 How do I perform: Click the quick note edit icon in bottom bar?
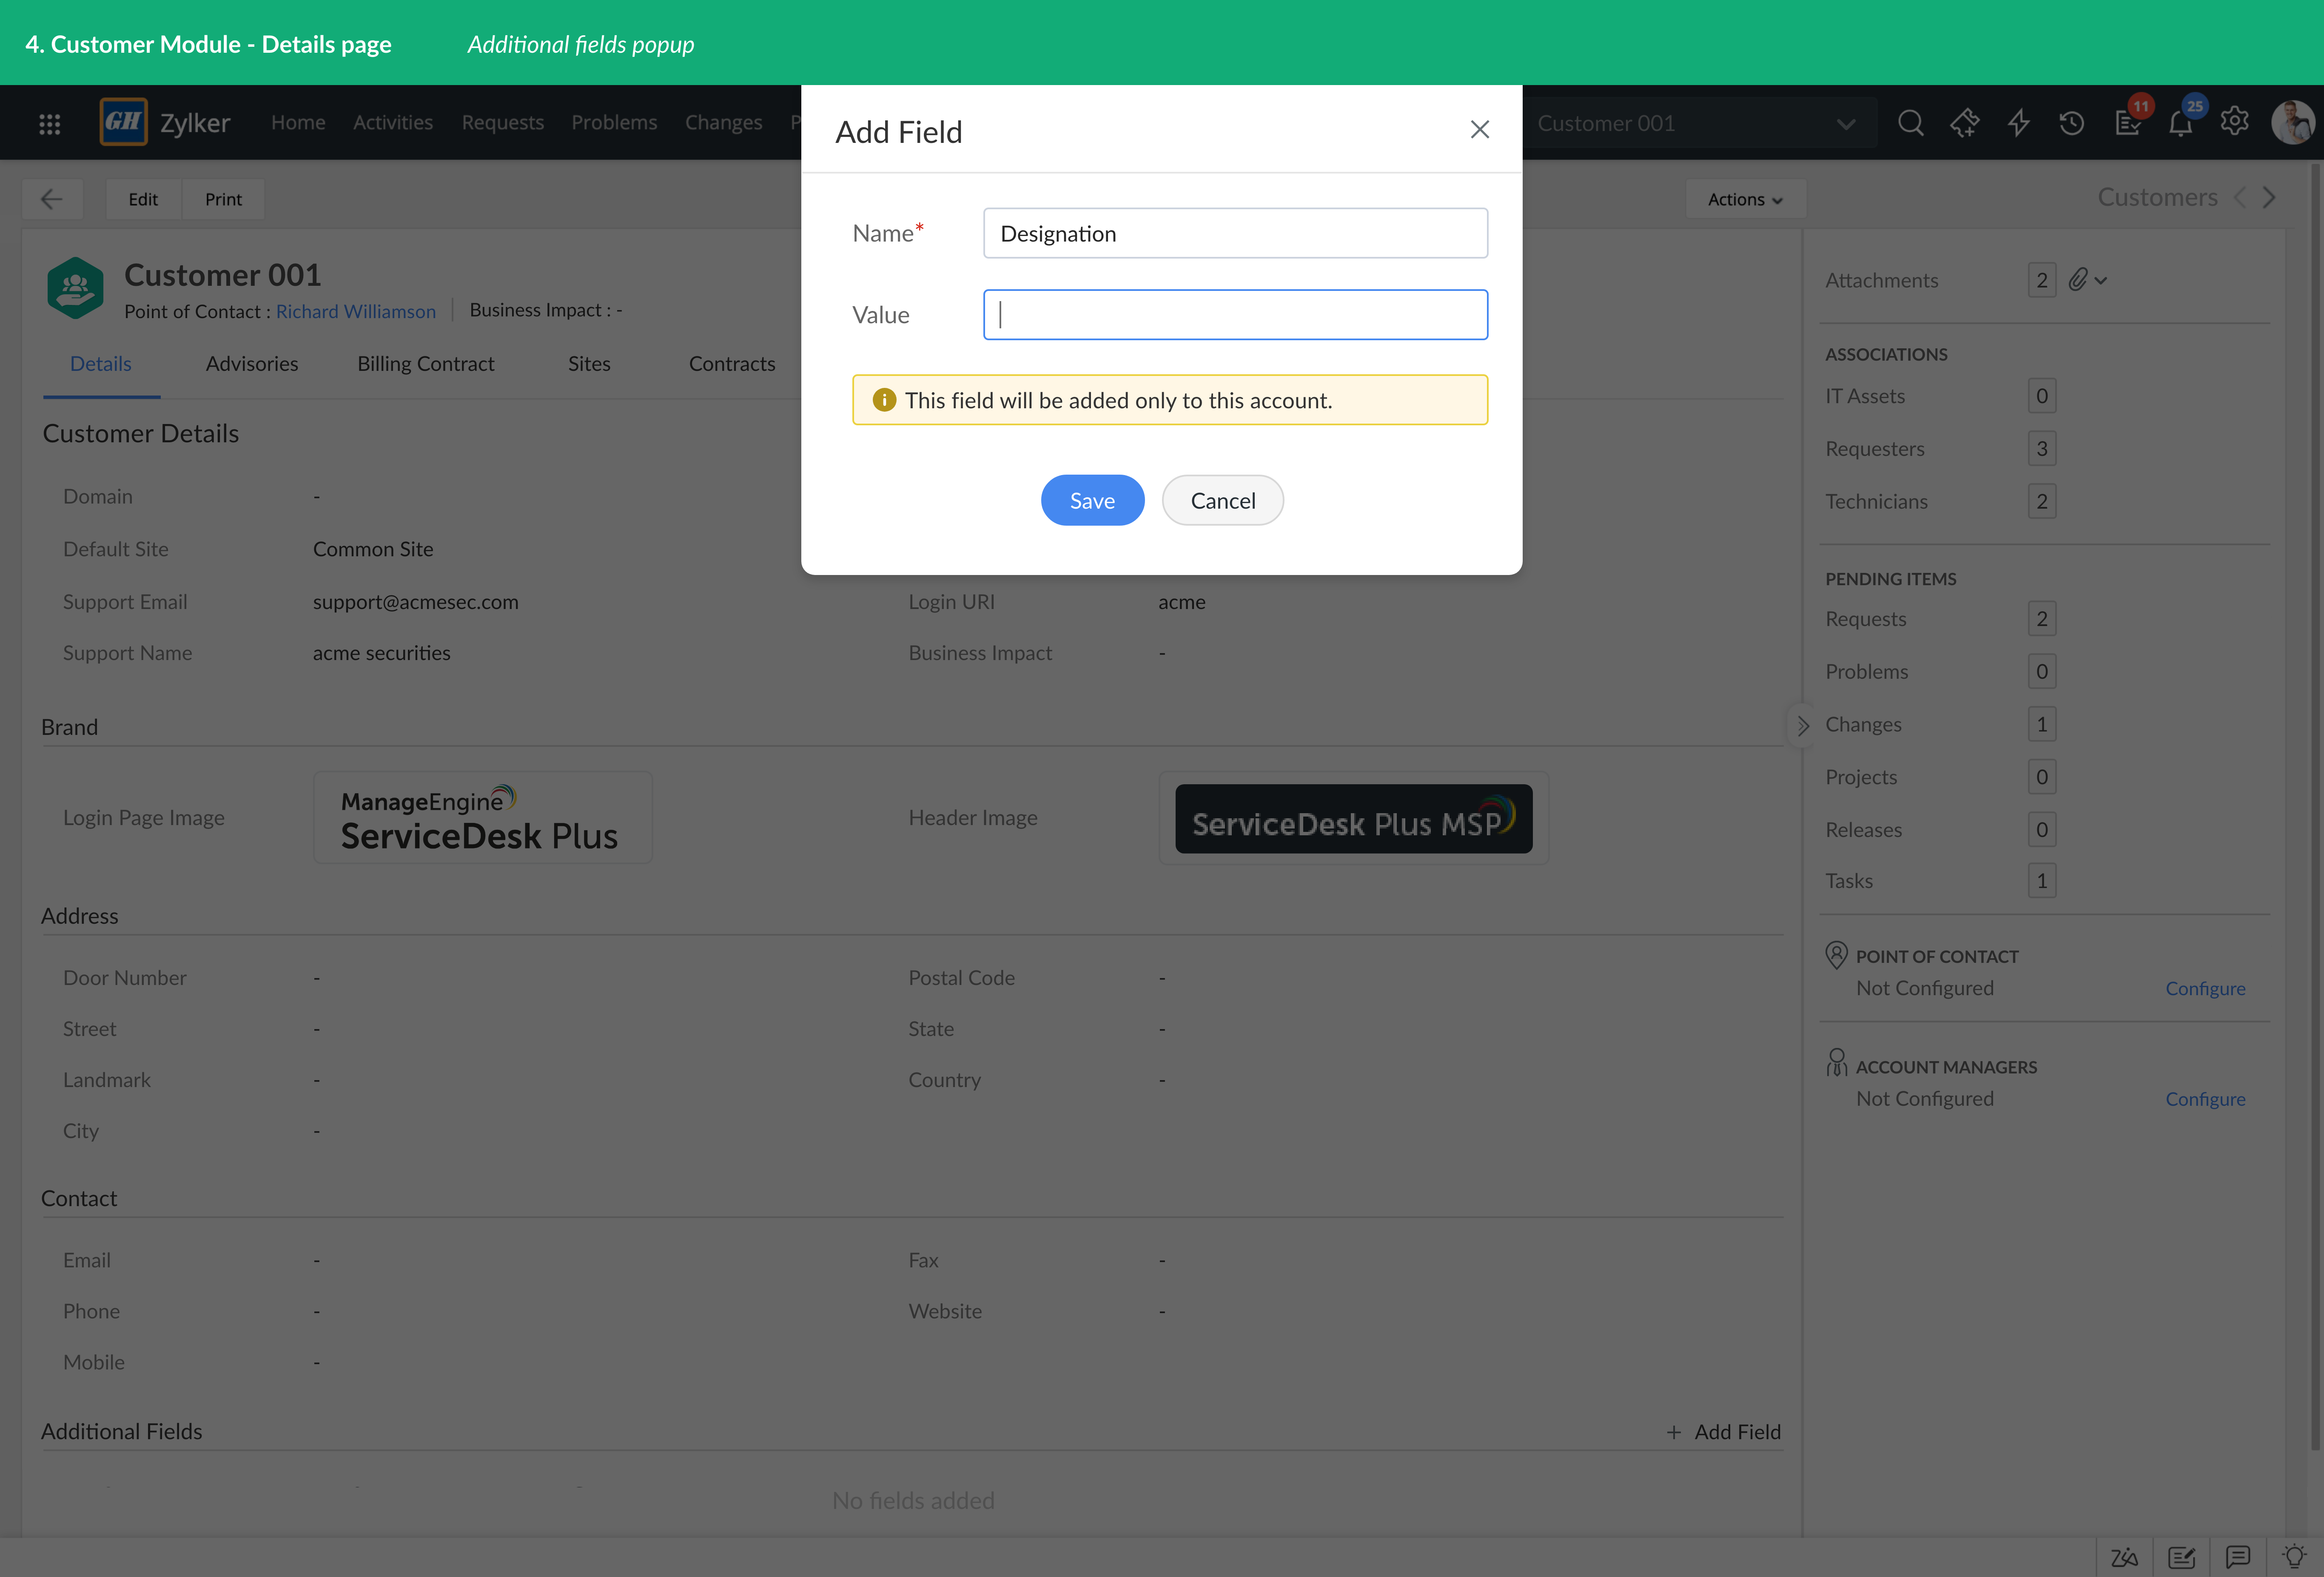pos(2181,1557)
